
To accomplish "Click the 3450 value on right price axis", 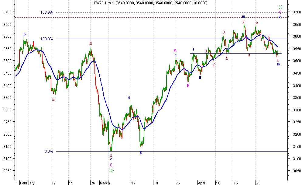I will coord(297,73).
